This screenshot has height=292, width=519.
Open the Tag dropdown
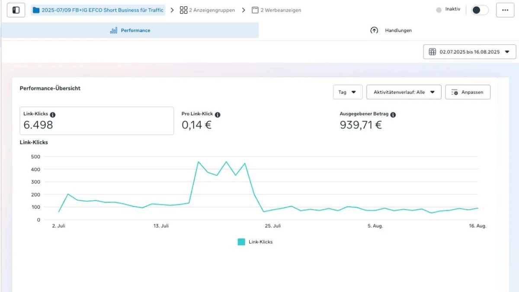click(x=347, y=92)
